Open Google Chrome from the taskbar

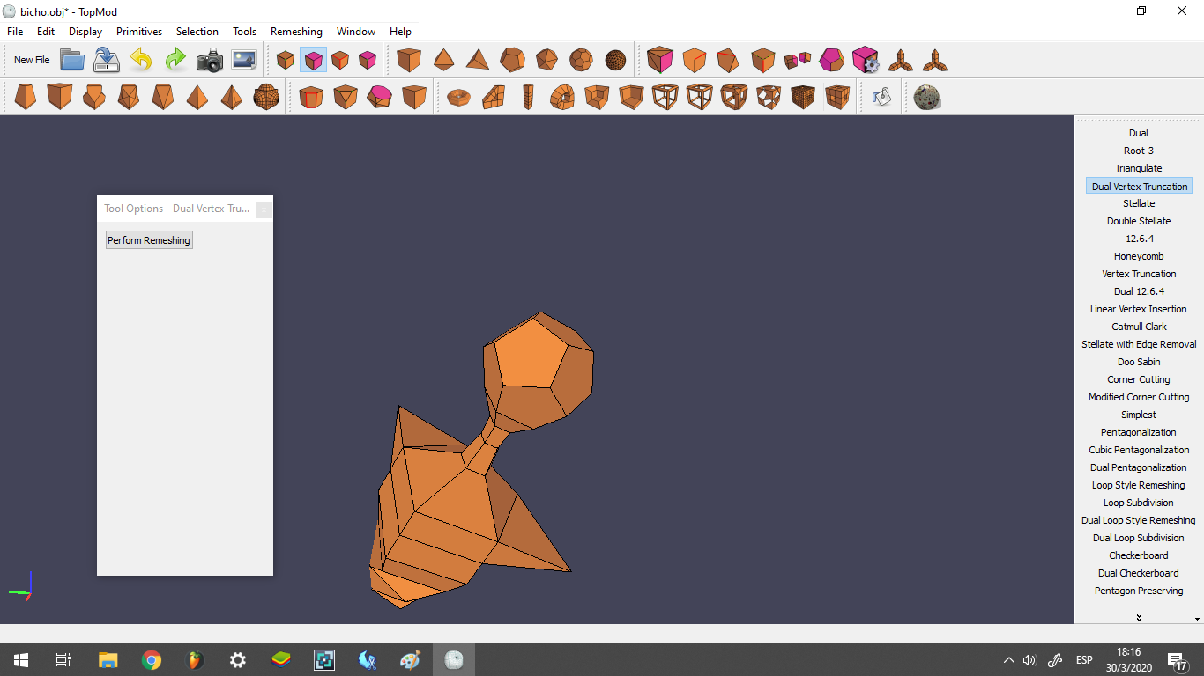click(152, 659)
